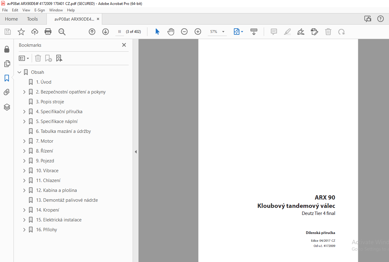Open the View menu
389x262 pixels.
(26, 10)
